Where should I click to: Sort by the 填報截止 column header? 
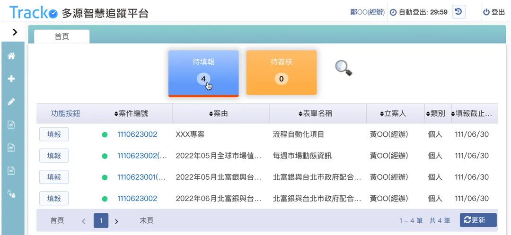(x=471, y=113)
